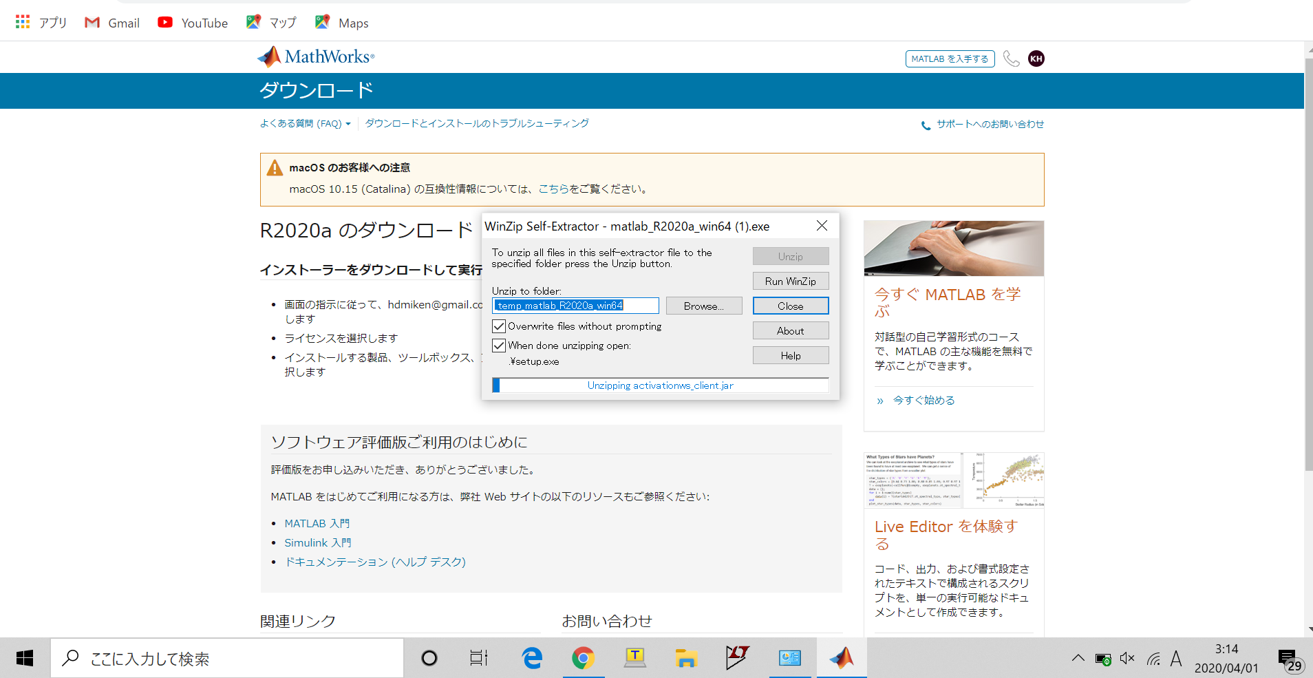
Task: Click the phone contact icon in header
Action: tap(1011, 59)
